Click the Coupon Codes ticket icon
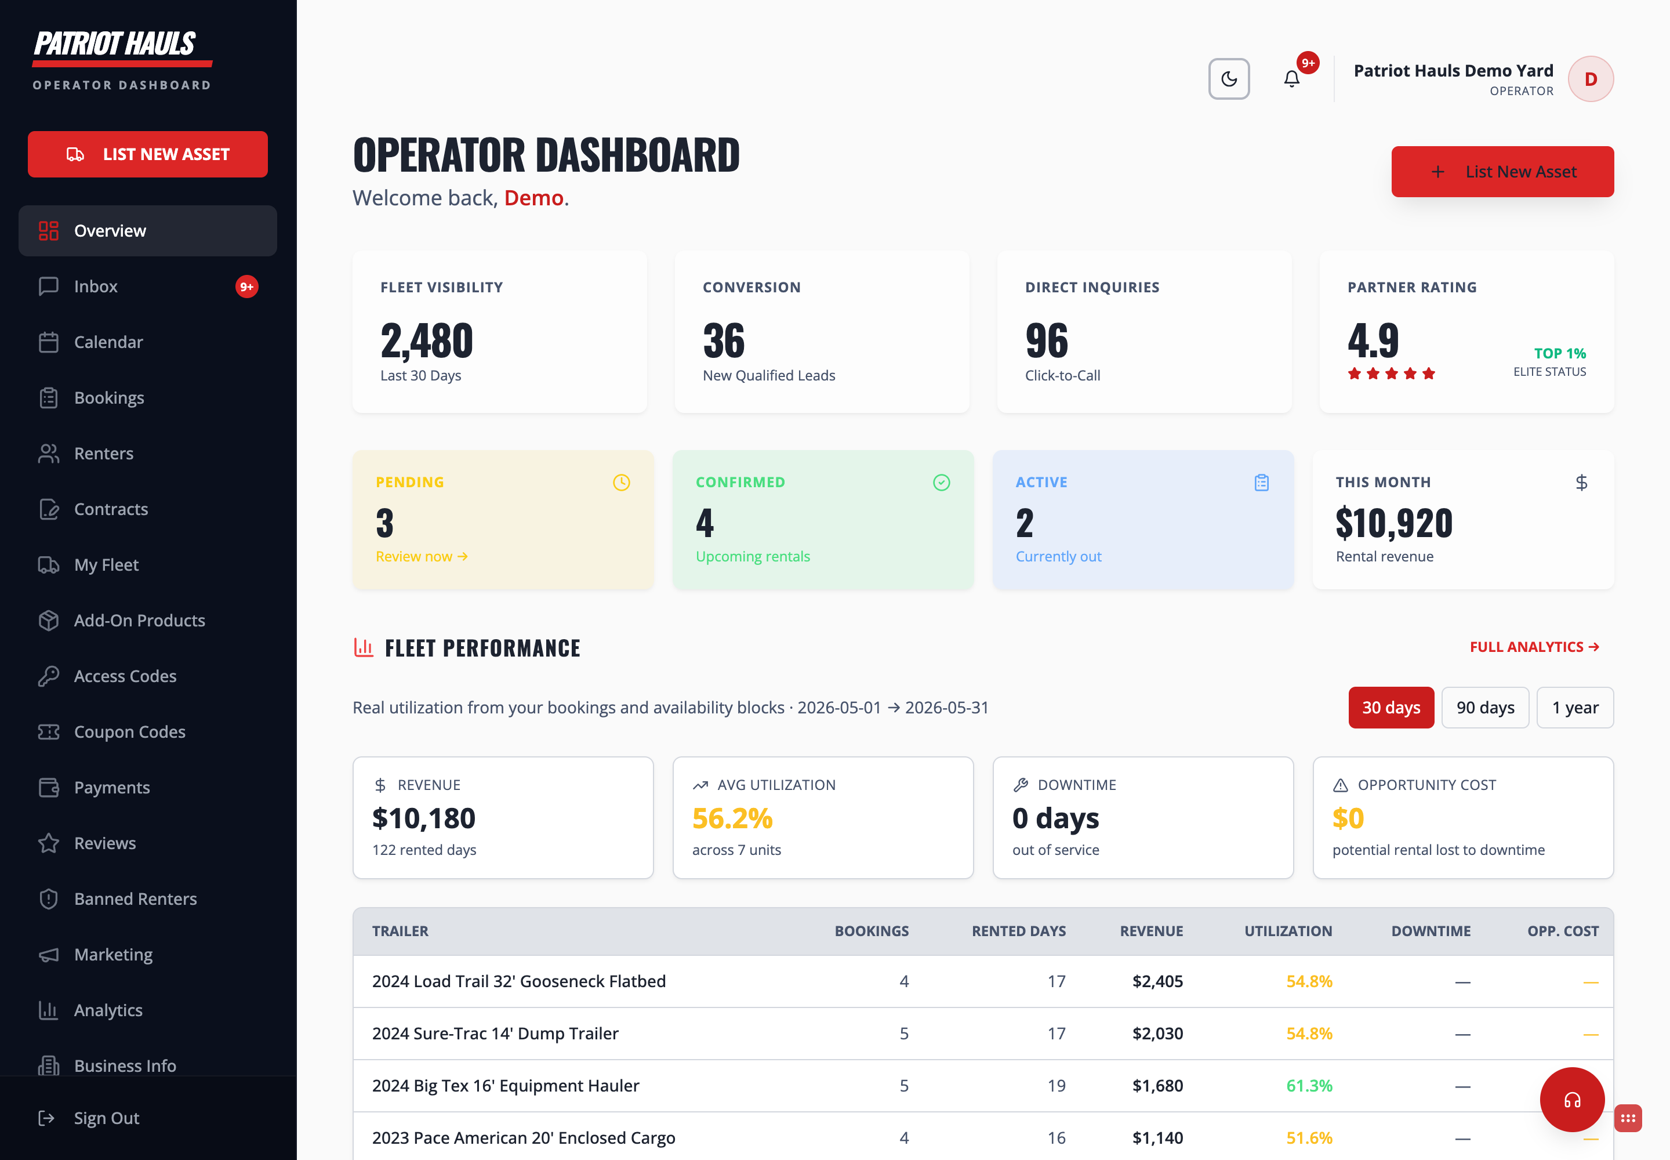This screenshot has height=1160, width=1670. [x=49, y=732]
